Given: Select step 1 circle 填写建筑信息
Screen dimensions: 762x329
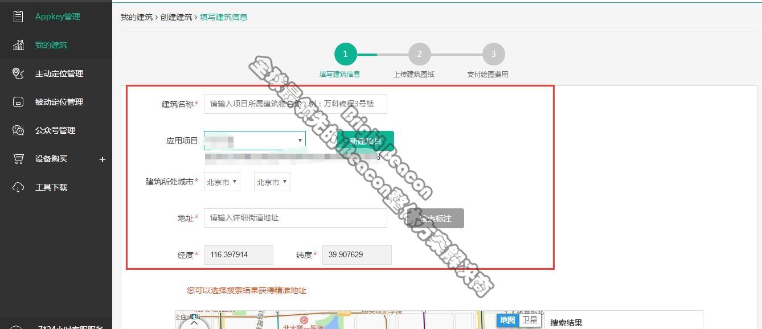Looking at the screenshot, I should pos(345,54).
